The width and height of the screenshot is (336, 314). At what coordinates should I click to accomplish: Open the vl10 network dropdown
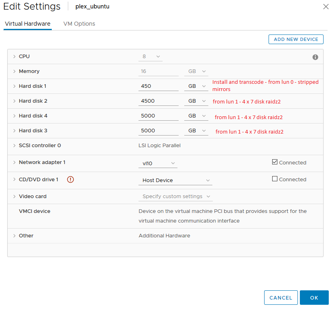(158, 163)
